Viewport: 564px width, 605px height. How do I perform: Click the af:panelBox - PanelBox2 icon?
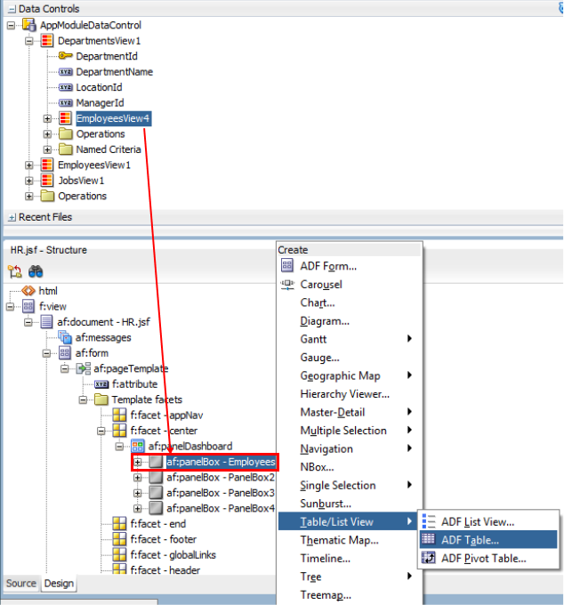pyautogui.click(x=156, y=477)
